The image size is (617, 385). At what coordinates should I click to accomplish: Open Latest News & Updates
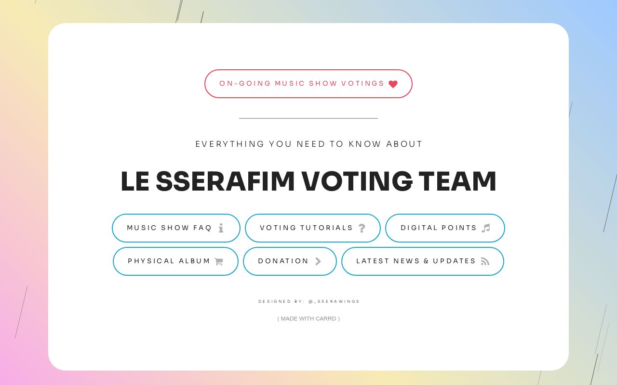click(x=423, y=261)
